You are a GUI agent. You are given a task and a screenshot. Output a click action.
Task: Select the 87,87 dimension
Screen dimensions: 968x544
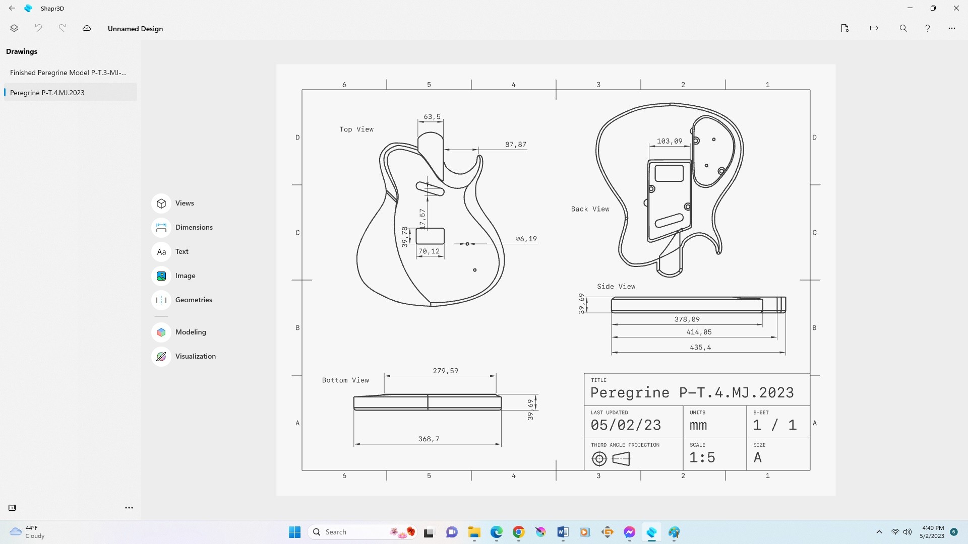click(516, 145)
